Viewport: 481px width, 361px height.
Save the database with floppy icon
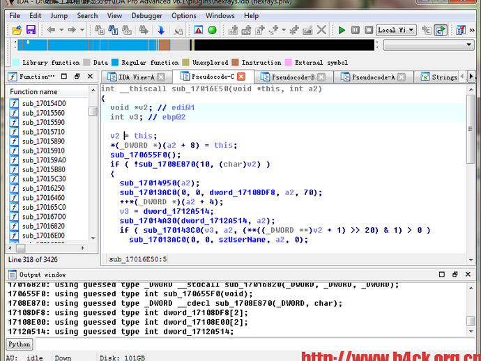31,30
